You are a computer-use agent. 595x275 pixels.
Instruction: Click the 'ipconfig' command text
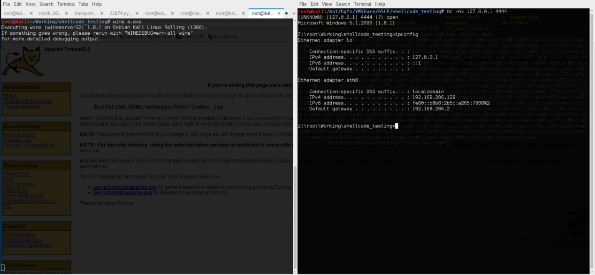(406, 34)
